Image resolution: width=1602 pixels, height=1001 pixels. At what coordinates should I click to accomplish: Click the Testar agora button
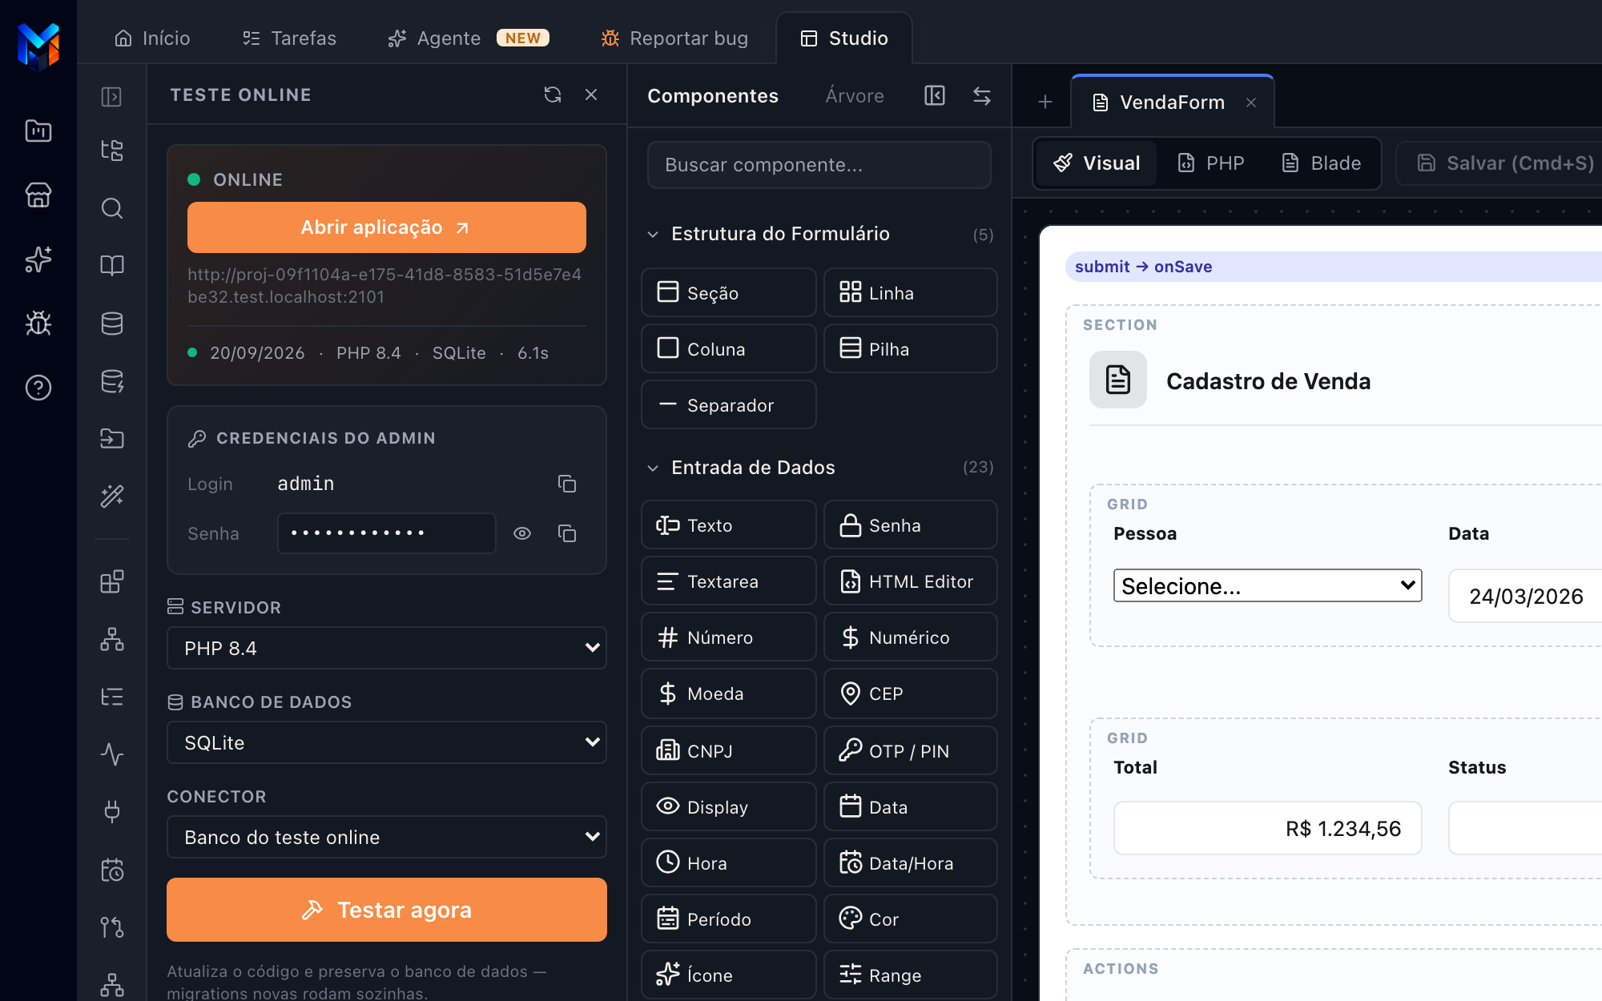[x=387, y=910]
